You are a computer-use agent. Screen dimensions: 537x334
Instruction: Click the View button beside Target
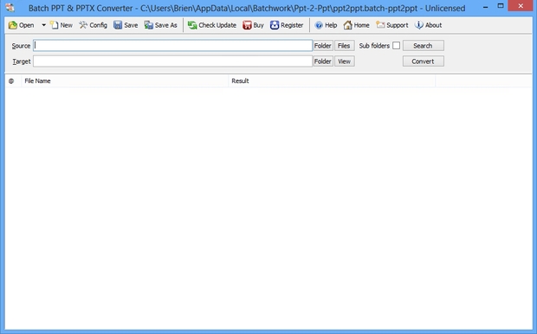344,61
